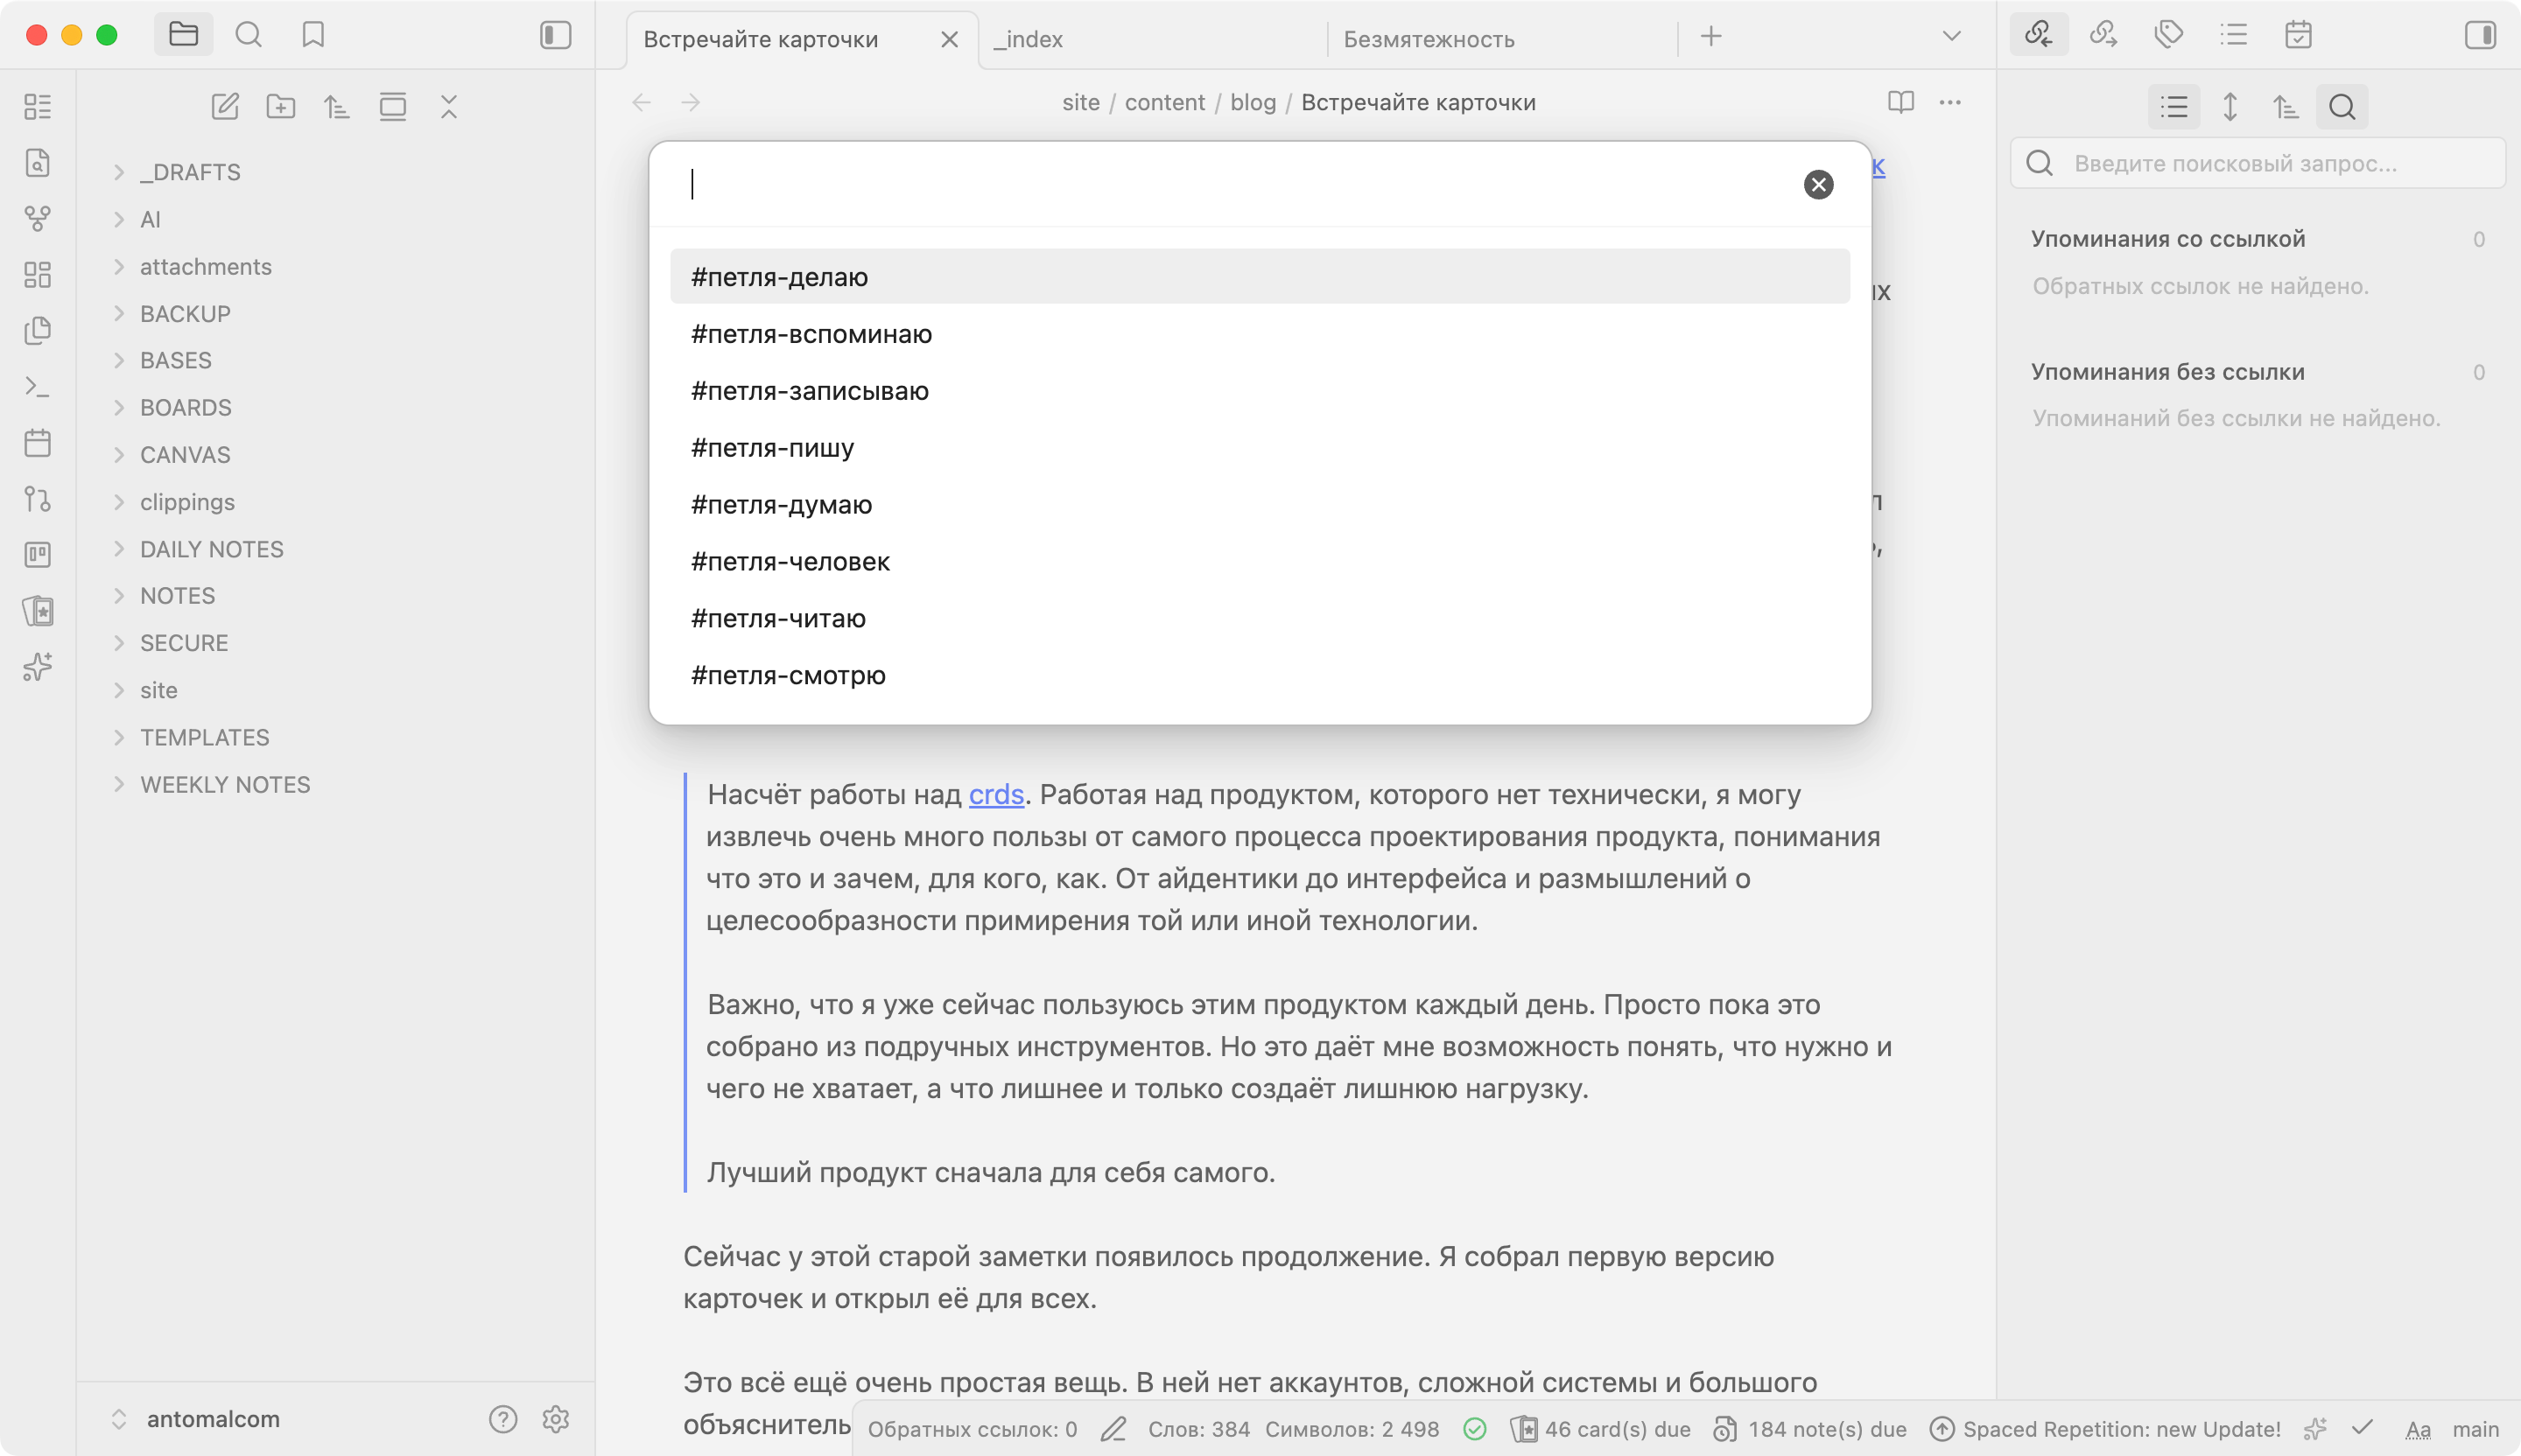The width and height of the screenshot is (2521, 1456).
Task: Open the crds link in the note
Action: 995,794
